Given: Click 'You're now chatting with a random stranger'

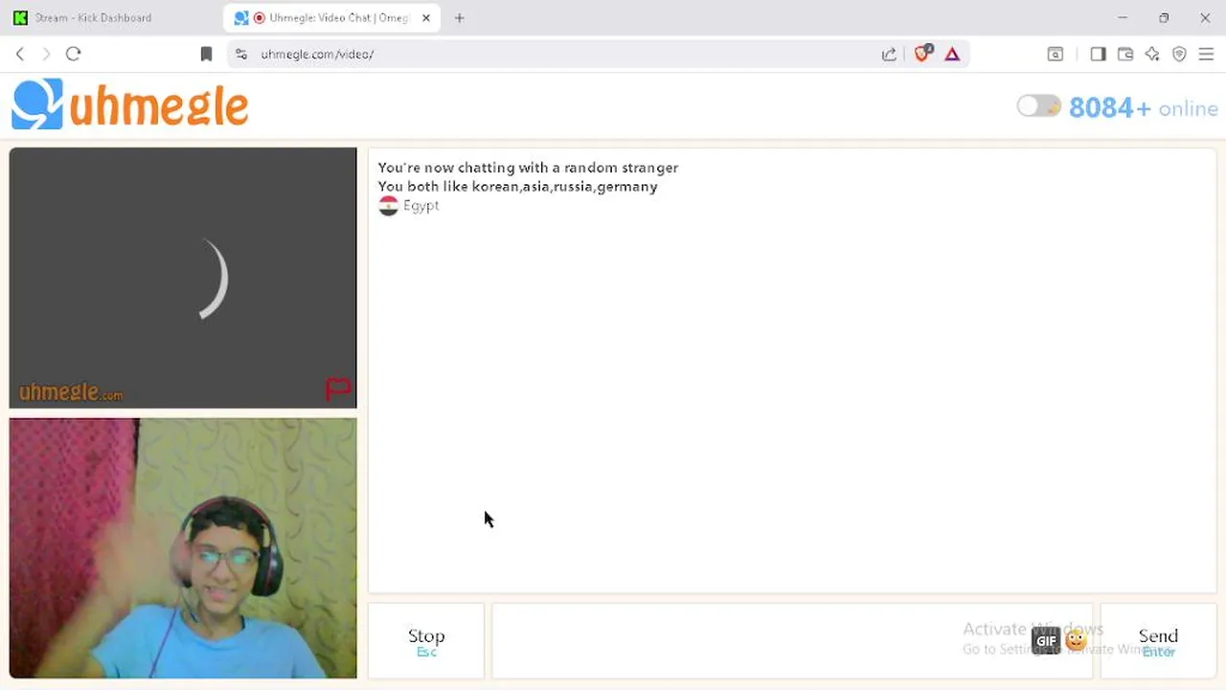Looking at the screenshot, I should coord(528,168).
